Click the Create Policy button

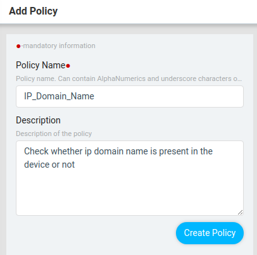pyautogui.click(x=210, y=233)
